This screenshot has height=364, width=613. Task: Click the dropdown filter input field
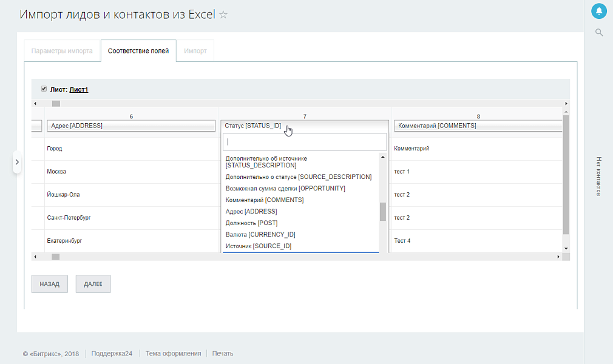tap(304, 141)
